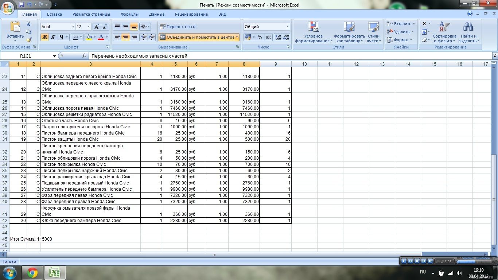Open Сортировка и фильтр menu

[444, 32]
